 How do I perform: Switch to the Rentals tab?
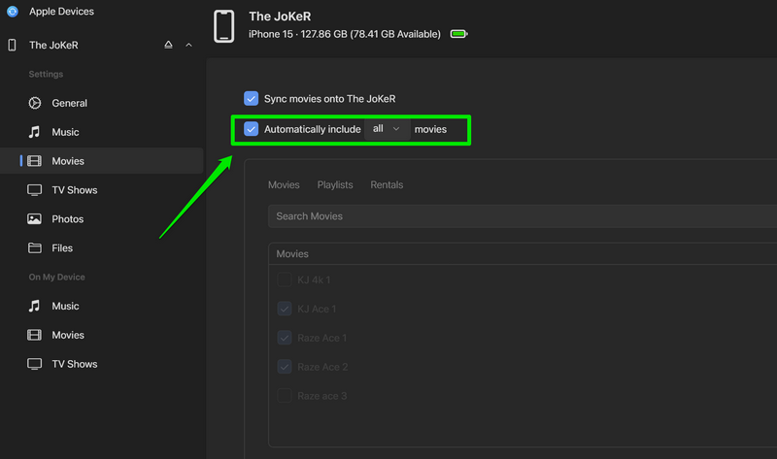387,184
